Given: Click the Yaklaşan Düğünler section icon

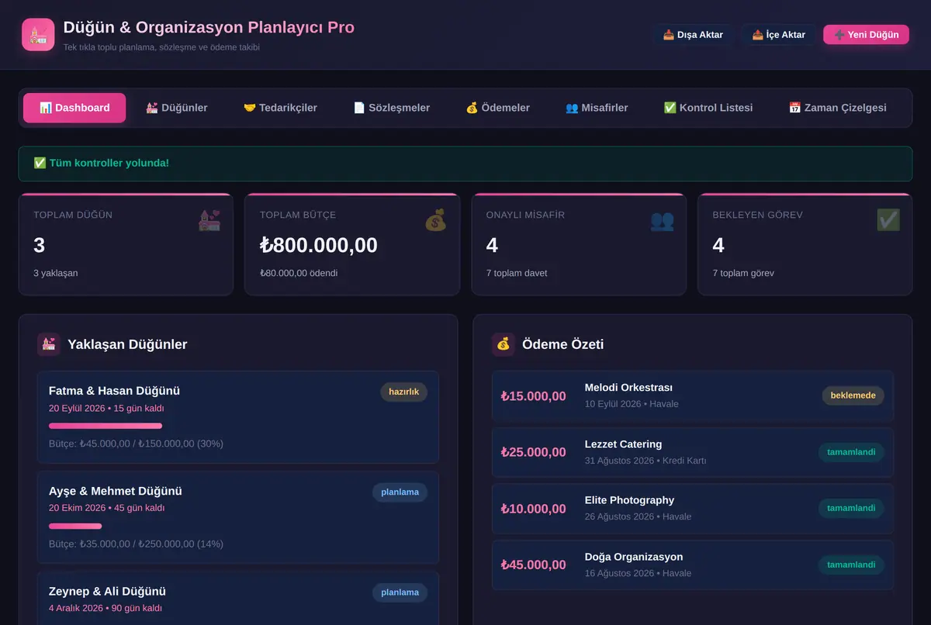Looking at the screenshot, I should pos(49,344).
